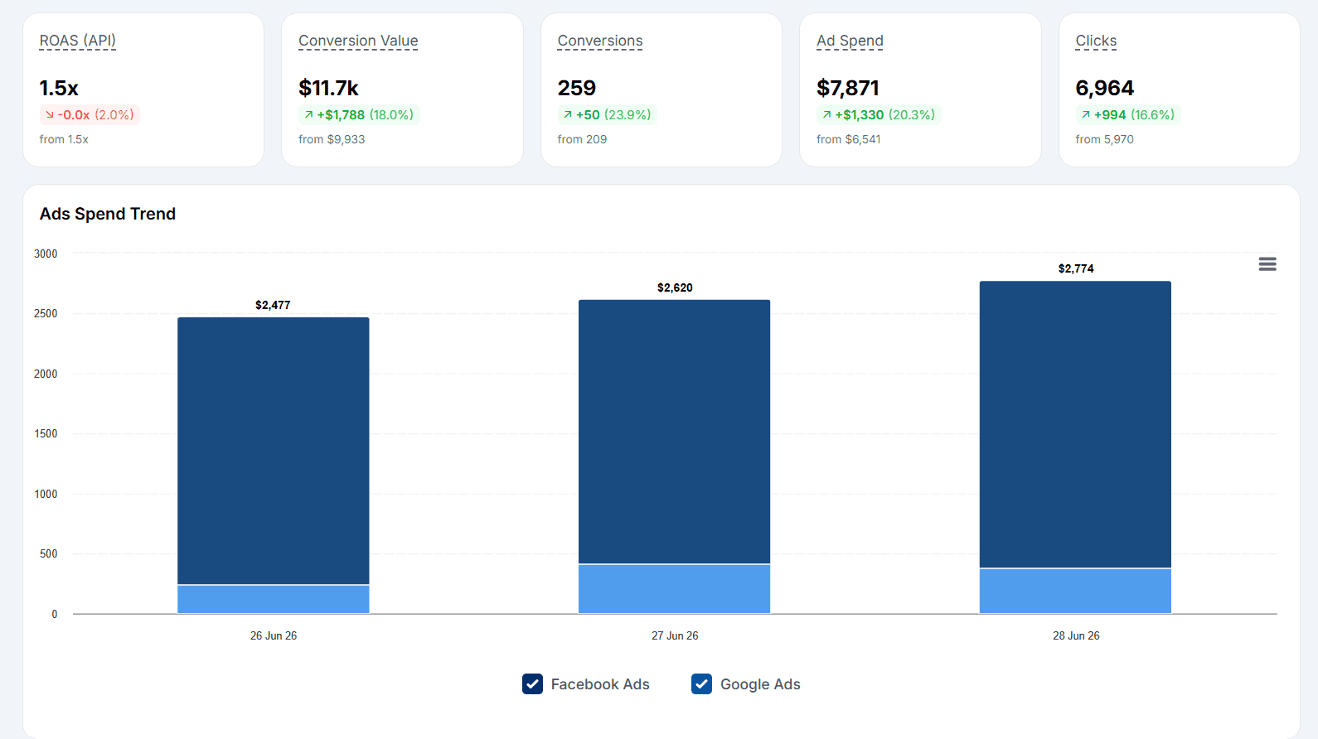The image size is (1318, 739).
Task: Click the 1500 y-axis label
Action: 46,433
